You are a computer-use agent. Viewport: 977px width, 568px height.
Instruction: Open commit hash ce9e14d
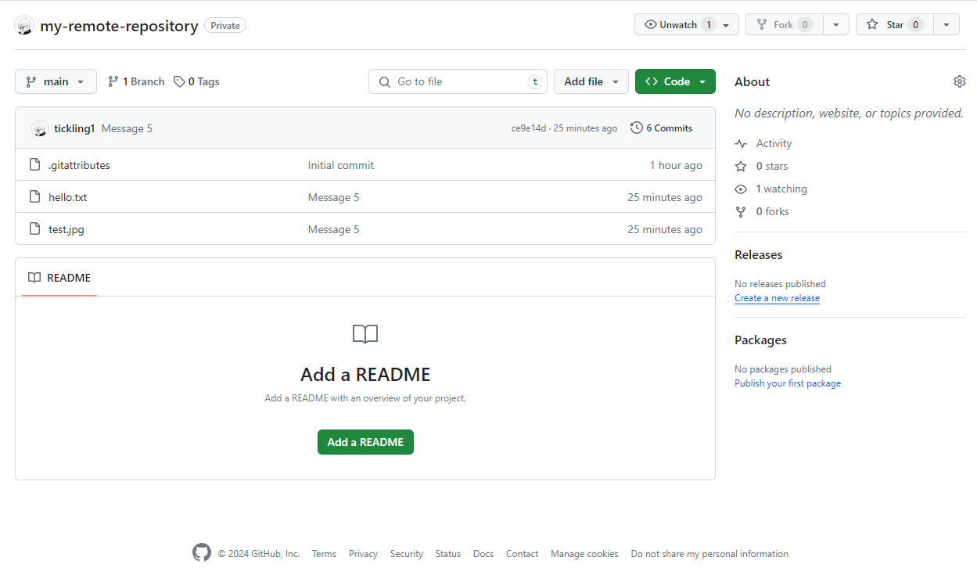pos(529,128)
